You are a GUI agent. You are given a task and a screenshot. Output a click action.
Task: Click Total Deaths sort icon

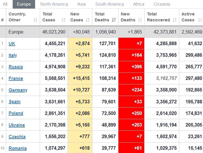114,20
